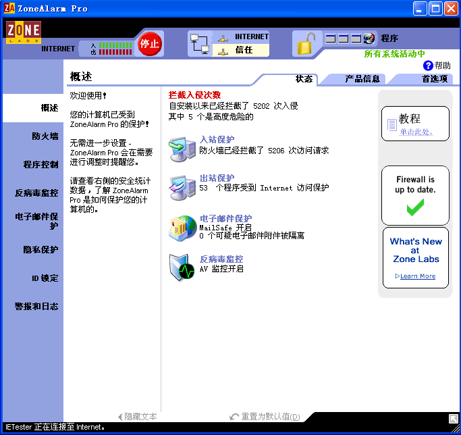Open 帮助 help
This screenshot has height=435, width=461.
click(x=437, y=66)
